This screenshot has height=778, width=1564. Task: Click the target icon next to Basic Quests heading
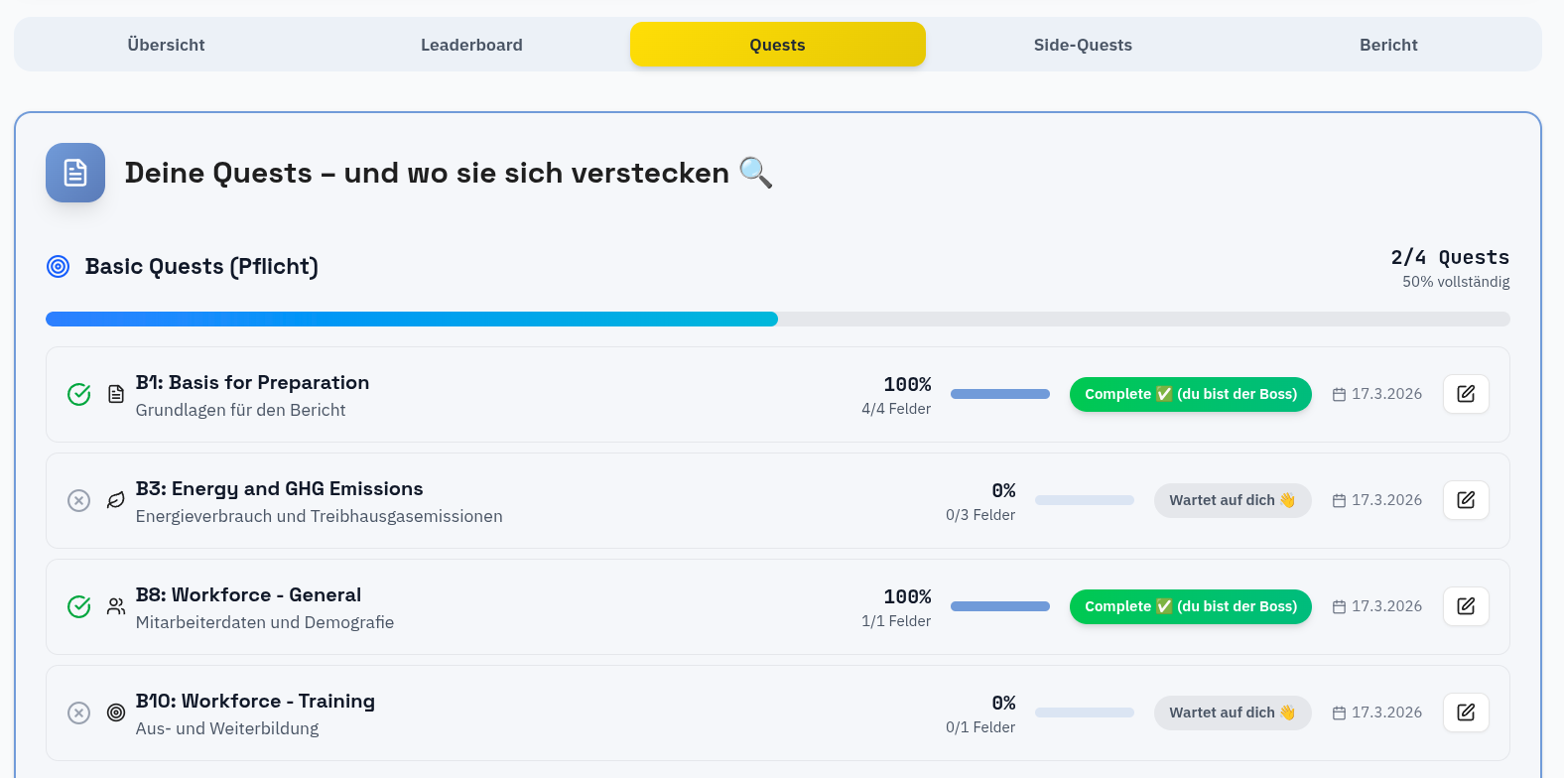tap(58, 266)
